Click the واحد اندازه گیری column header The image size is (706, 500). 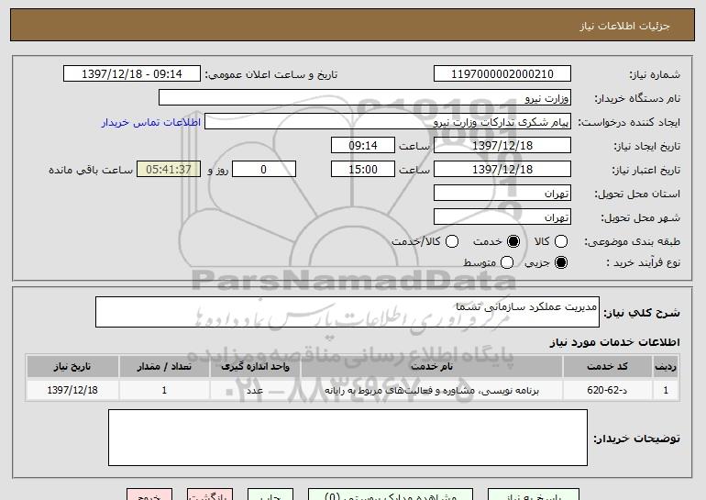255,367
